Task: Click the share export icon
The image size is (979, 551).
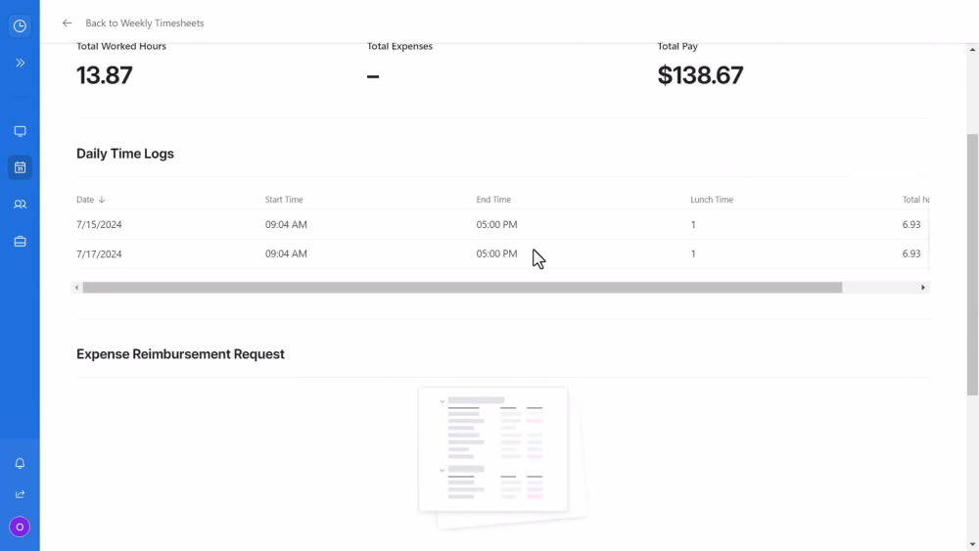Action: click(x=20, y=494)
